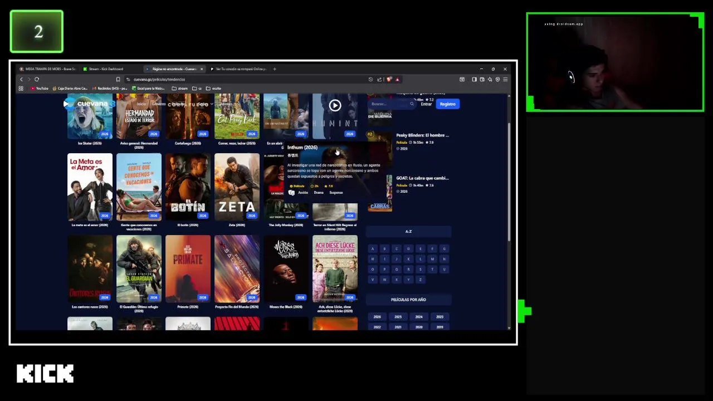Switch to the MEGA TRAMPA DE MOBS tab
The width and height of the screenshot is (713, 401).
pyautogui.click(x=47, y=69)
